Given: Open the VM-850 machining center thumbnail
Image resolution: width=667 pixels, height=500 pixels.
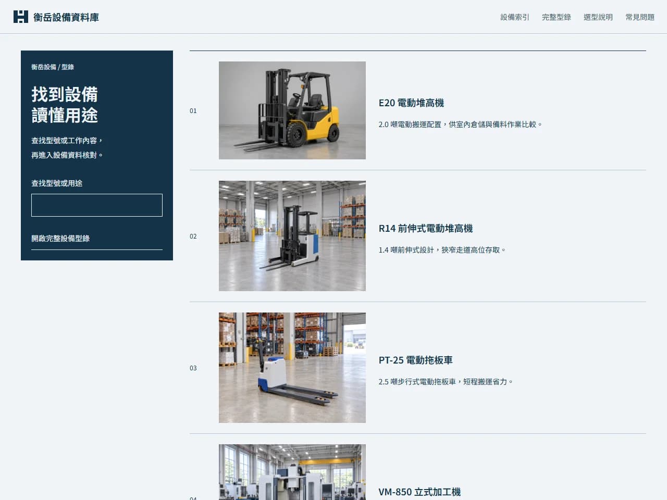Looking at the screenshot, I should pyautogui.click(x=292, y=472).
